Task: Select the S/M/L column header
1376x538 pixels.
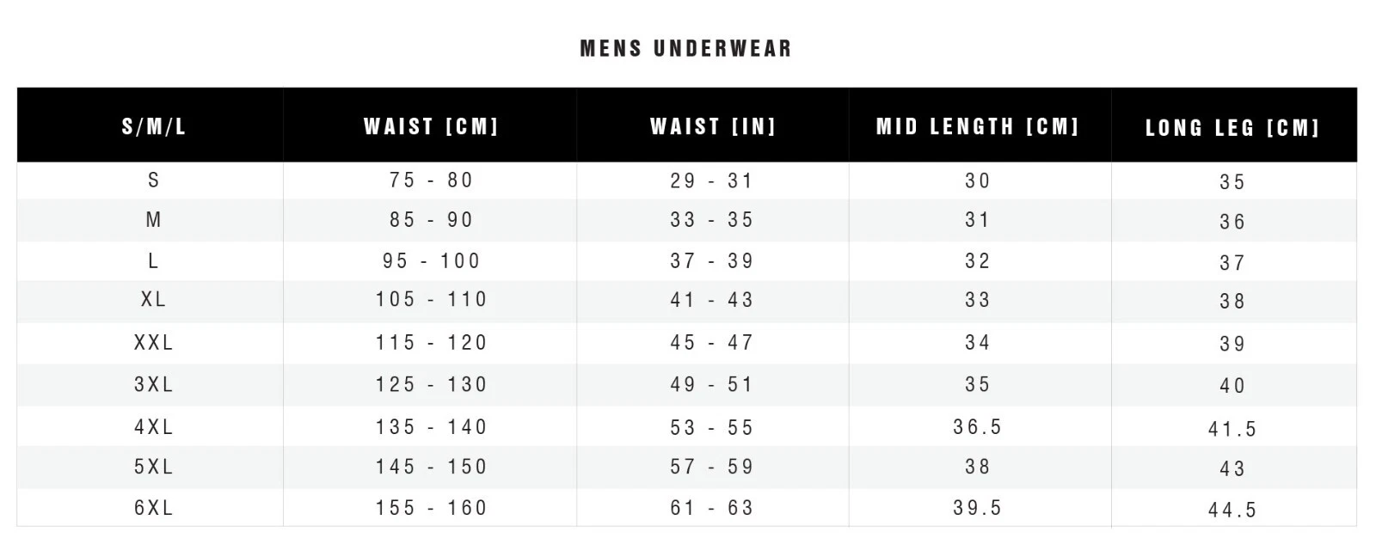Action: pos(154,127)
